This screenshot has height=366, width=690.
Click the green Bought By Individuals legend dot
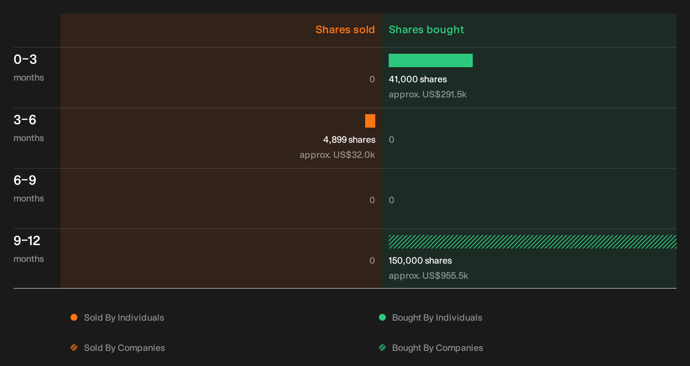click(382, 317)
